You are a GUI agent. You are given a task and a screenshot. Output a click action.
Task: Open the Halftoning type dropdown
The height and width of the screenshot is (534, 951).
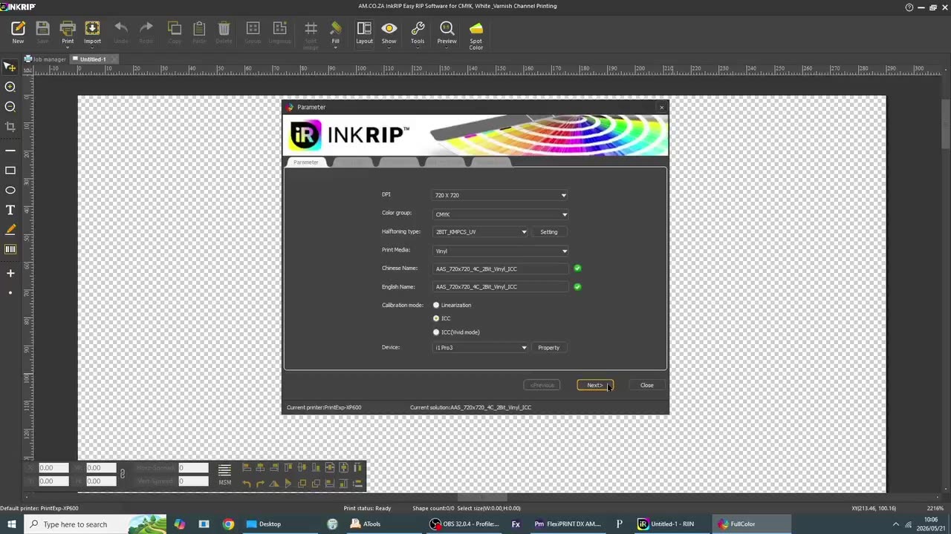click(481, 232)
